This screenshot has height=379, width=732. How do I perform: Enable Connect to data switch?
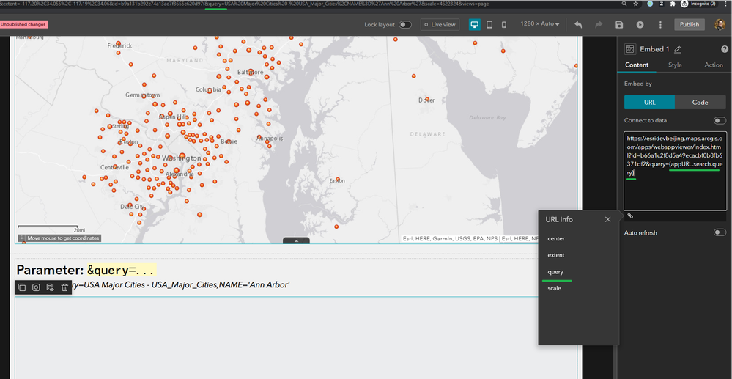720,120
